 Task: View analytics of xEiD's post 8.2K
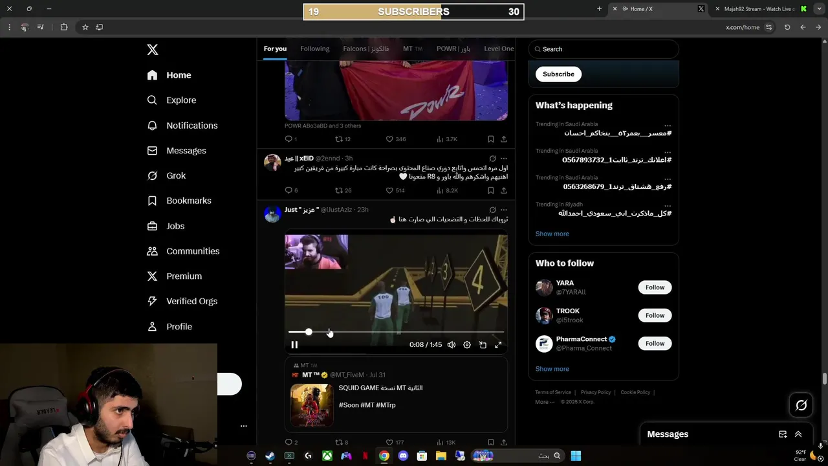448,190
